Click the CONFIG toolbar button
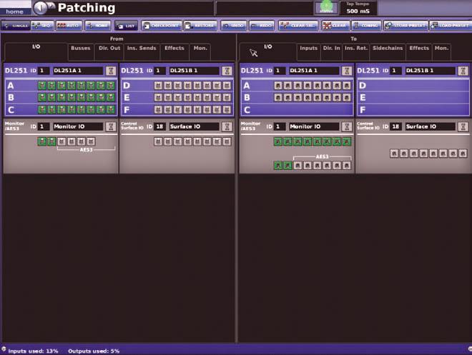The width and height of the screenshot is (472, 355). coord(366,26)
